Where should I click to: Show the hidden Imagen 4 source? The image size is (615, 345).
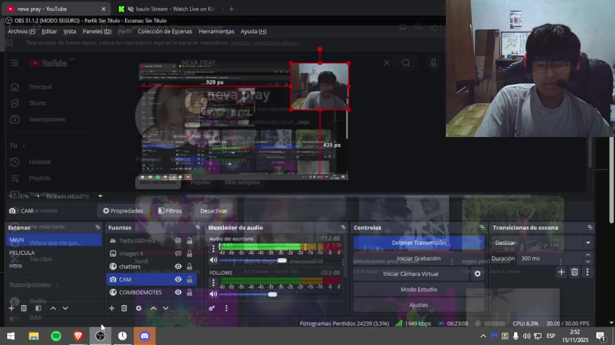[x=178, y=253]
